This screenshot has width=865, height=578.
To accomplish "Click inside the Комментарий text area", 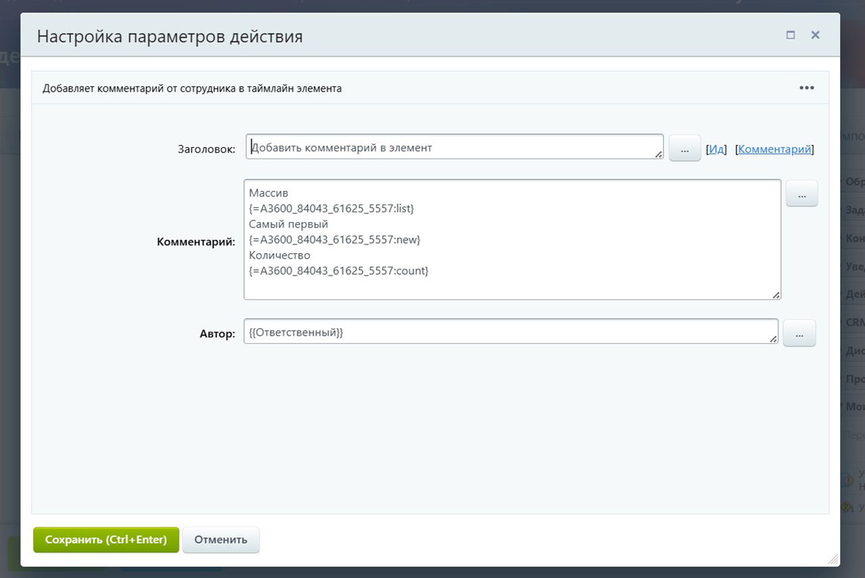I will [x=512, y=239].
